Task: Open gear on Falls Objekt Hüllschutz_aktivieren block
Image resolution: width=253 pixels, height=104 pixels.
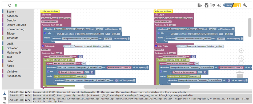Action: click(x=43, y=46)
